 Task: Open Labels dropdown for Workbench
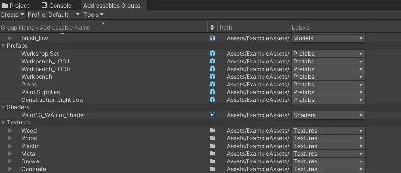328,77
